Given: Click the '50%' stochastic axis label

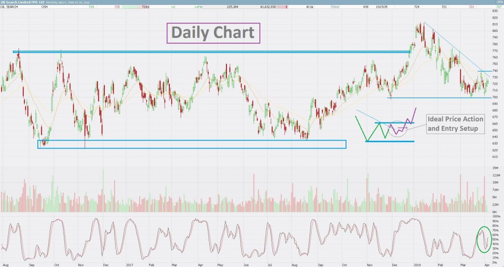Looking at the screenshot, I should [495, 240].
